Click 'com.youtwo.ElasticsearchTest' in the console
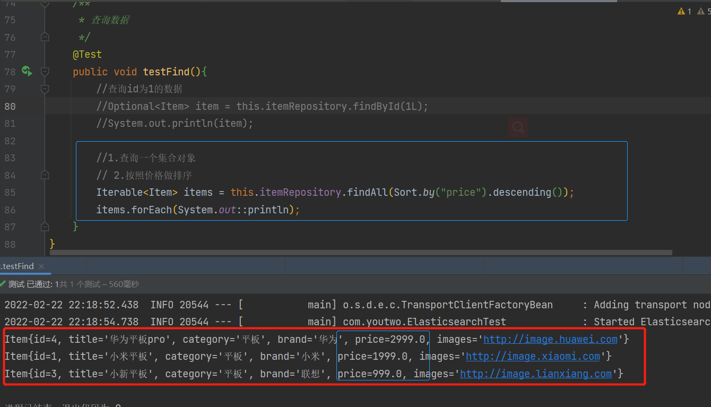Screen dimensions: 711x407 [424, 322]
